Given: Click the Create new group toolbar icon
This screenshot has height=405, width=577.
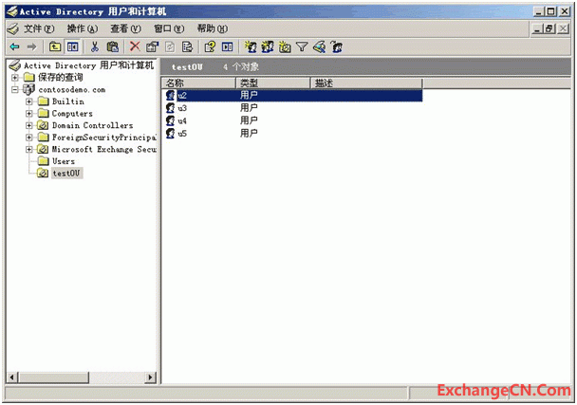Looking at the screenshot, I should pos(268,46).
